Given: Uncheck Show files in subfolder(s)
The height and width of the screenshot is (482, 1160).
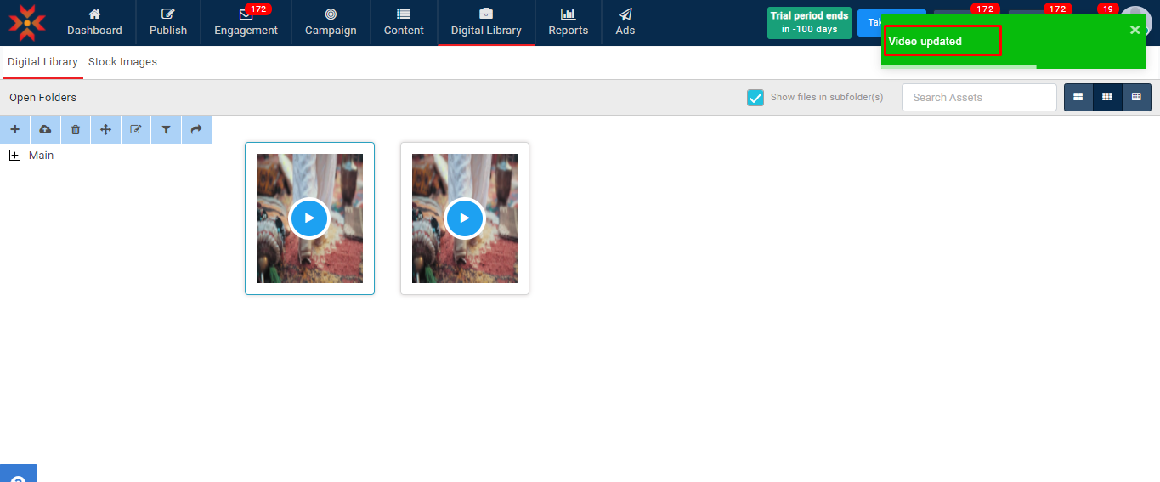Looking at the screenshot, I should tap(755, 98).
